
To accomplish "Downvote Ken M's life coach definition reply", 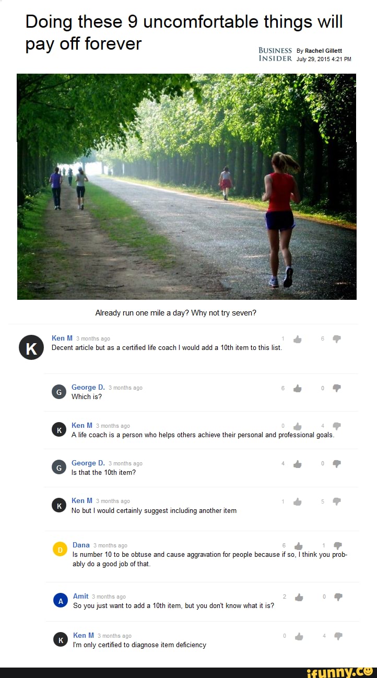I will coord(337,426).
